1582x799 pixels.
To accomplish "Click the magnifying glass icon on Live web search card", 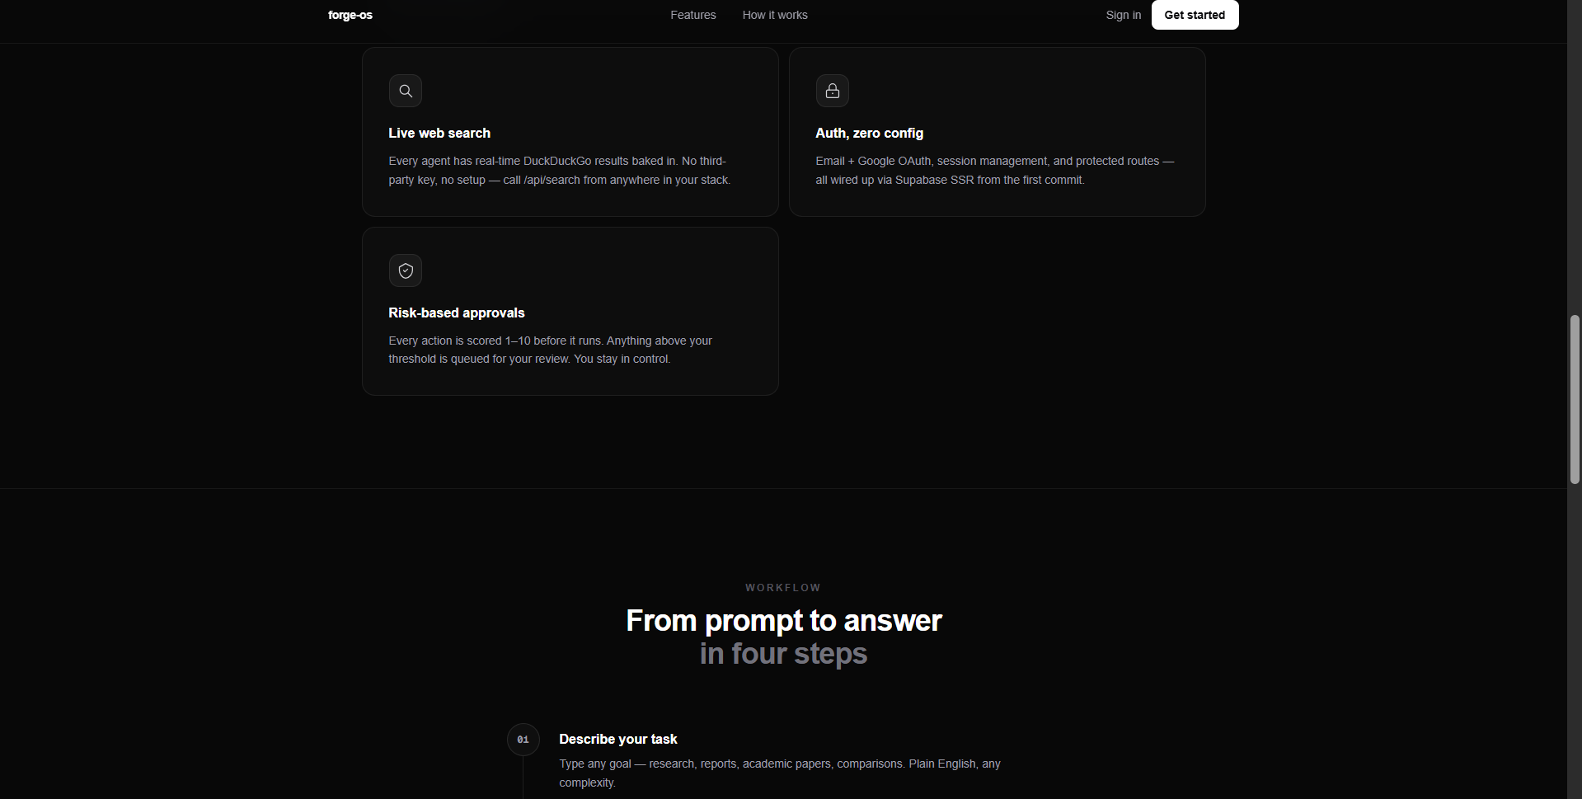I will [x=405, y=91].
